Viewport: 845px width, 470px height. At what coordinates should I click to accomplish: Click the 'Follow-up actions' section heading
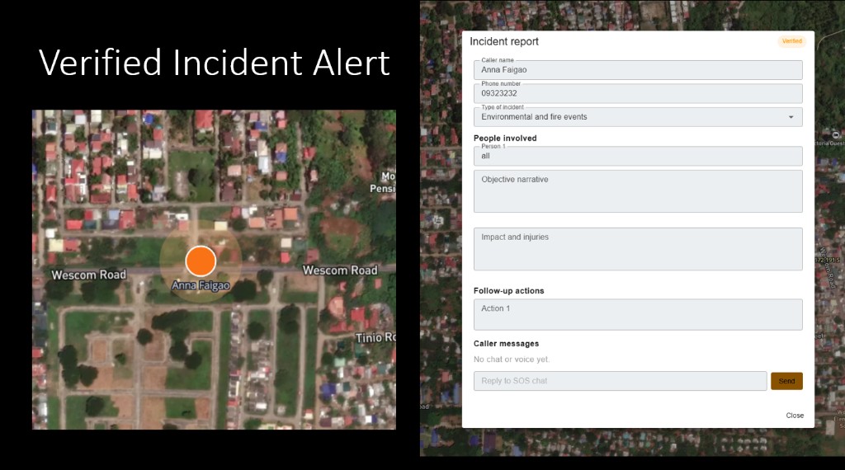(508, 291)
